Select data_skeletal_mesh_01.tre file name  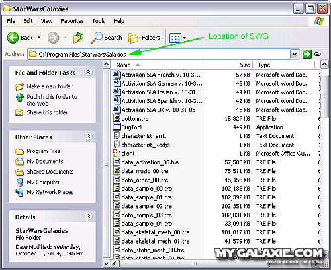pos(156,241)
